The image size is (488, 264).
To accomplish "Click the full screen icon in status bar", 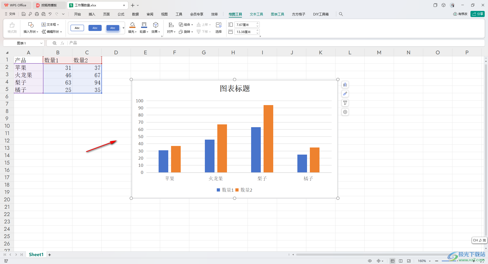I will pyautogui.click(x=482, y=261).
